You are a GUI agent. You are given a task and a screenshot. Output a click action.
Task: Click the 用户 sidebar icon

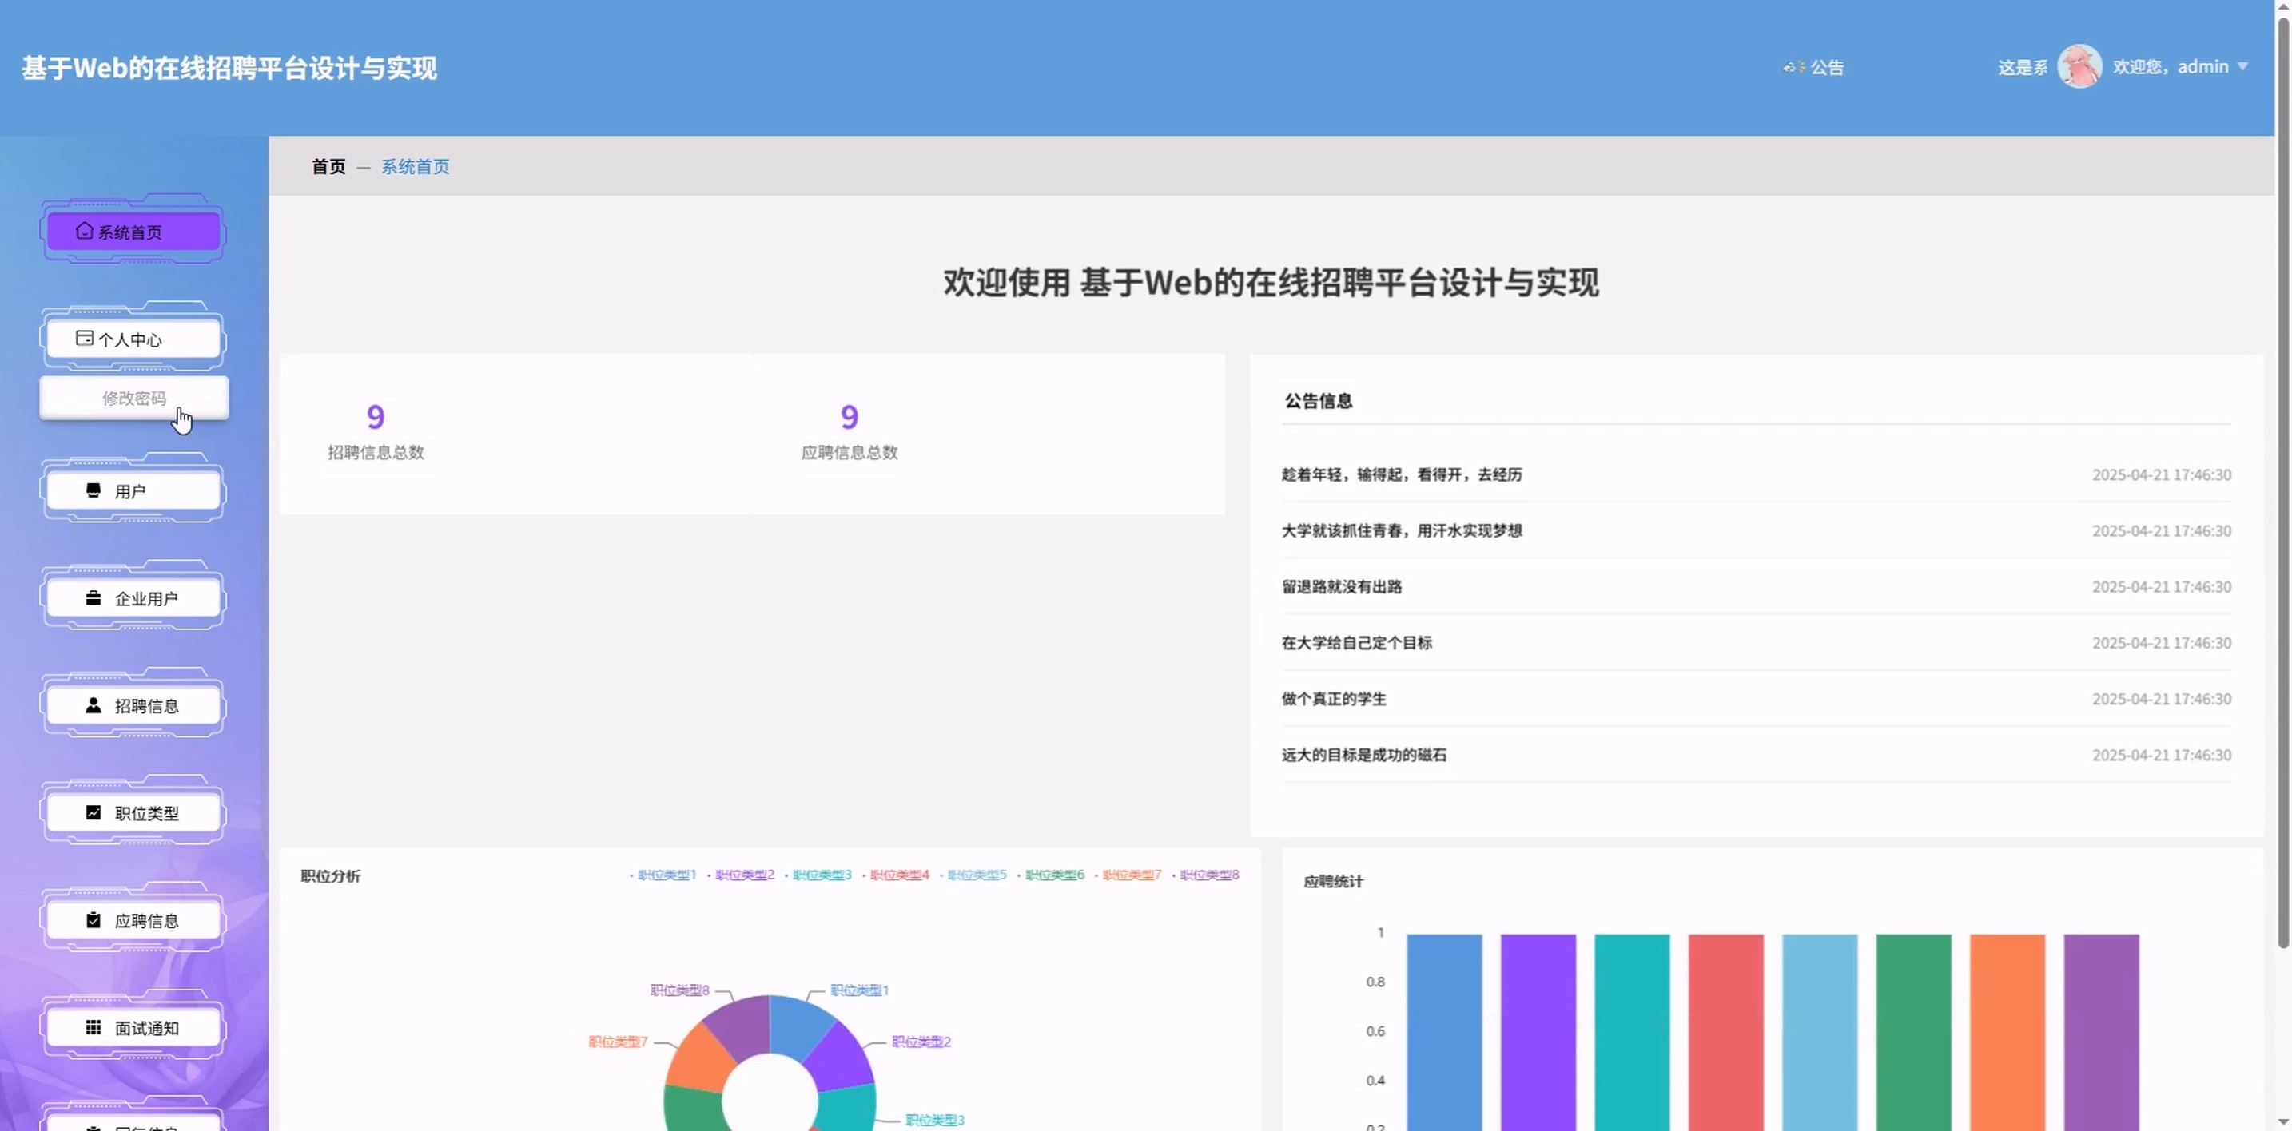(x=94, y=490)
